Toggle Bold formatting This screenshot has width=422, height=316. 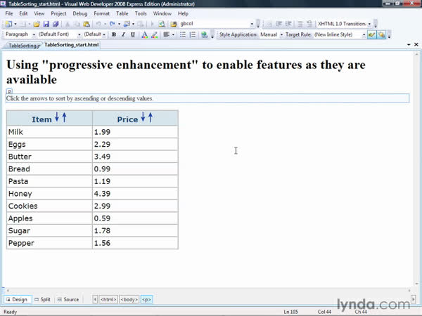click(x=113, y=34)
